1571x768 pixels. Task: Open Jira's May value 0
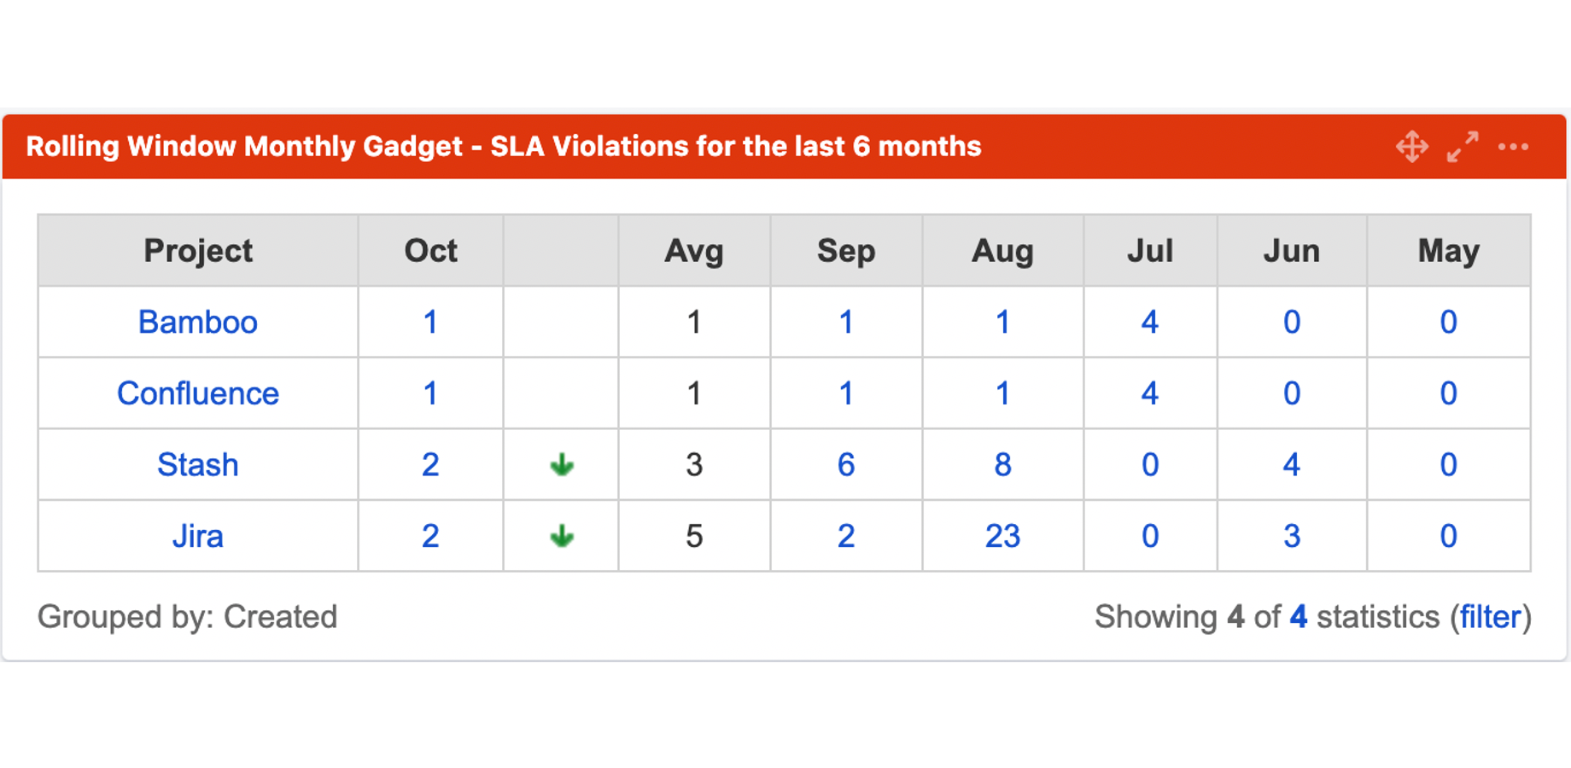coord(1449,537)
